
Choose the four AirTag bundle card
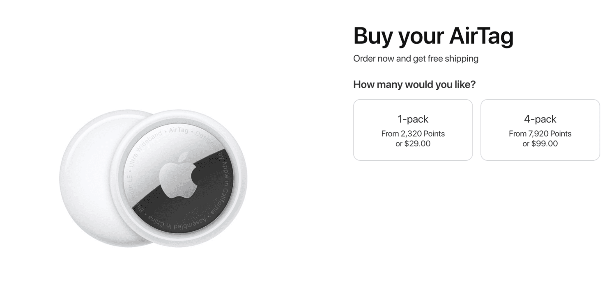[x=540, y=130]
